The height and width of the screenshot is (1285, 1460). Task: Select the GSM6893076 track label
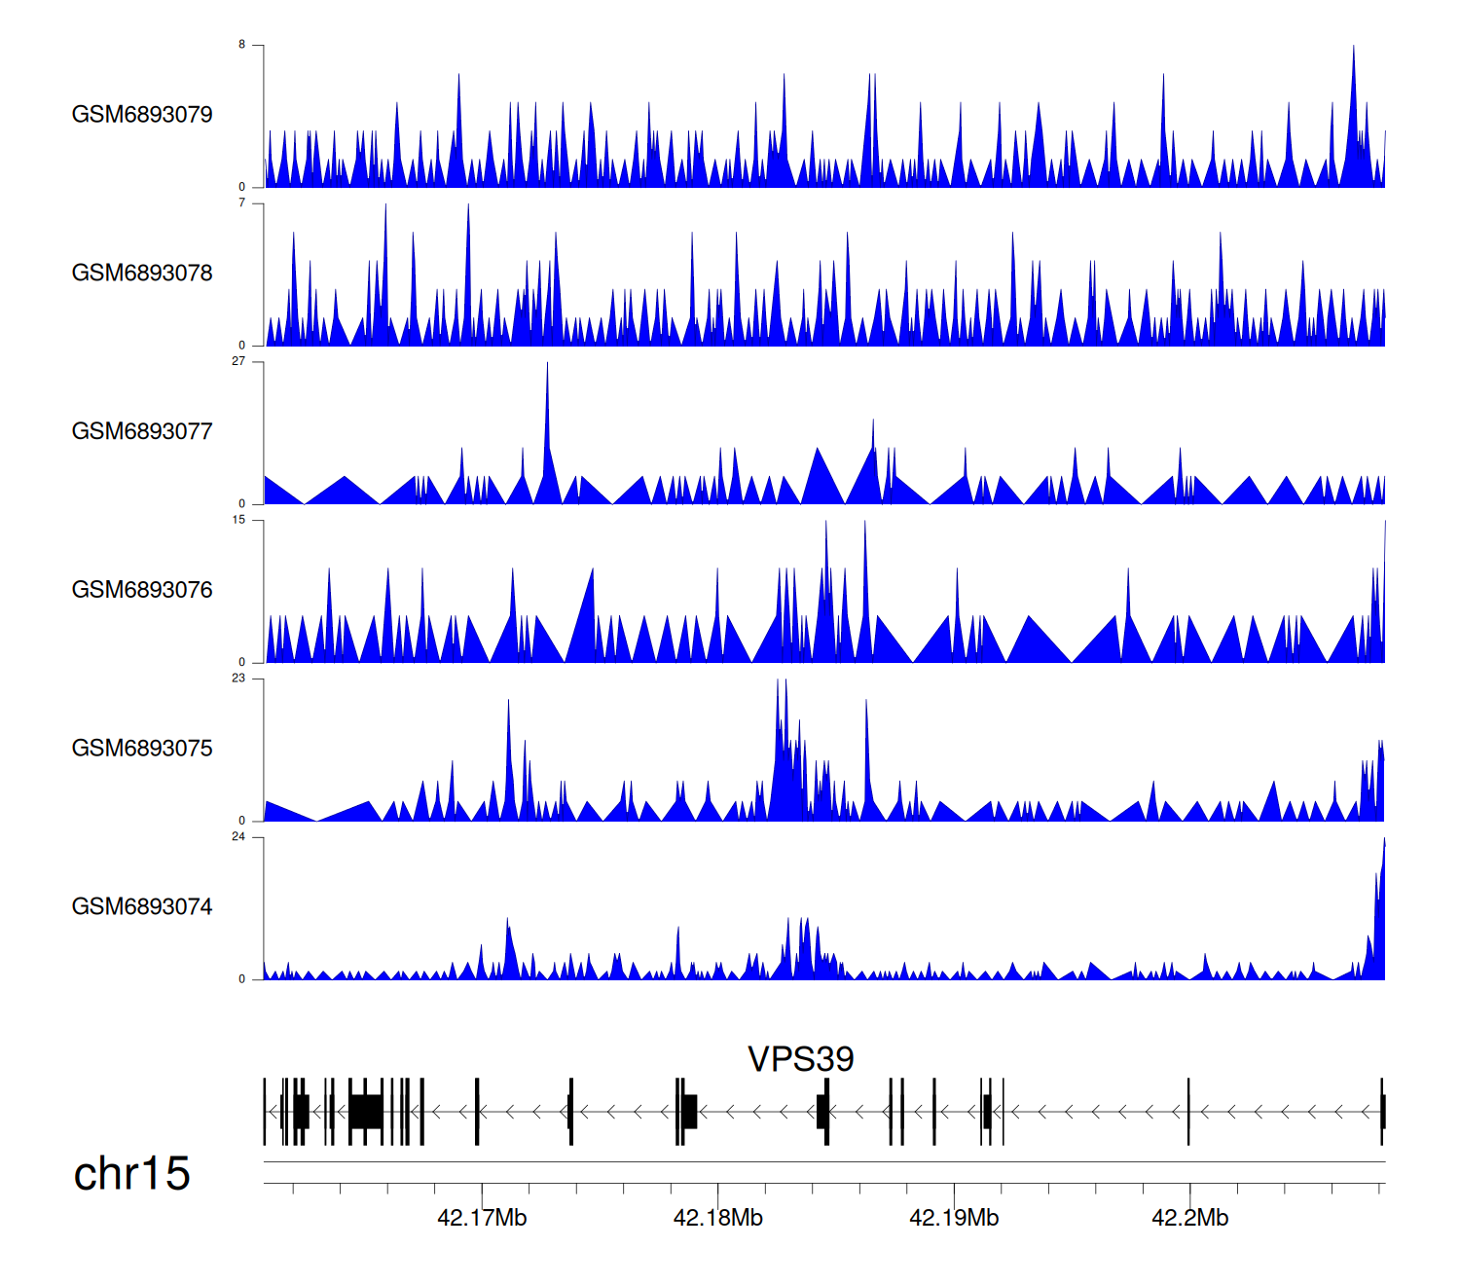coord(142,590)
